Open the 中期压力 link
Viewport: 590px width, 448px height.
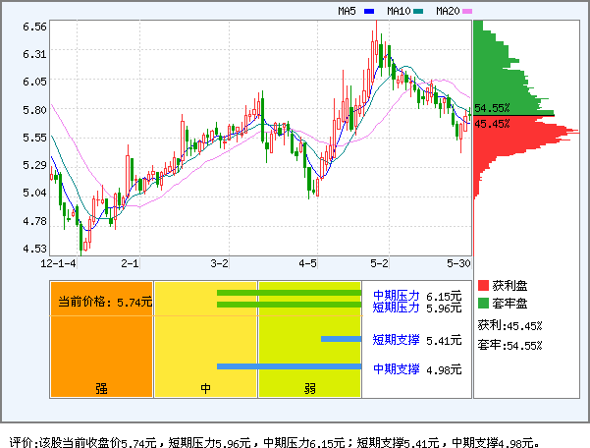point(396,295)
